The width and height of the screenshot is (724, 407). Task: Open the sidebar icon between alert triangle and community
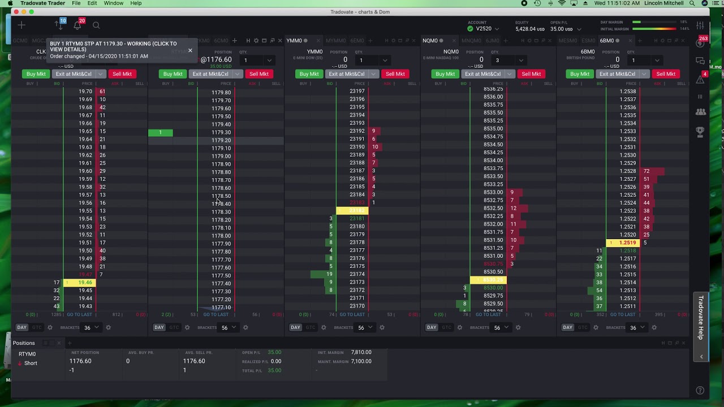coord(700,96)
